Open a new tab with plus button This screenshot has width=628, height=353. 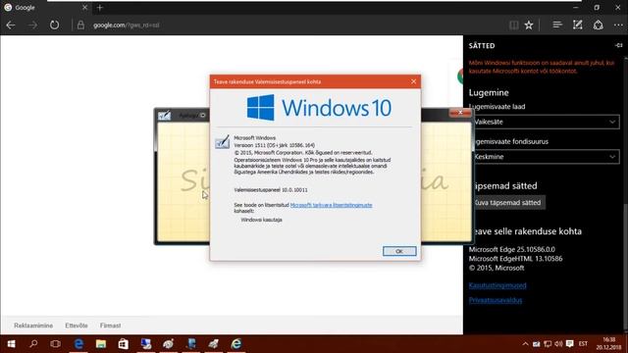[100, 7]
